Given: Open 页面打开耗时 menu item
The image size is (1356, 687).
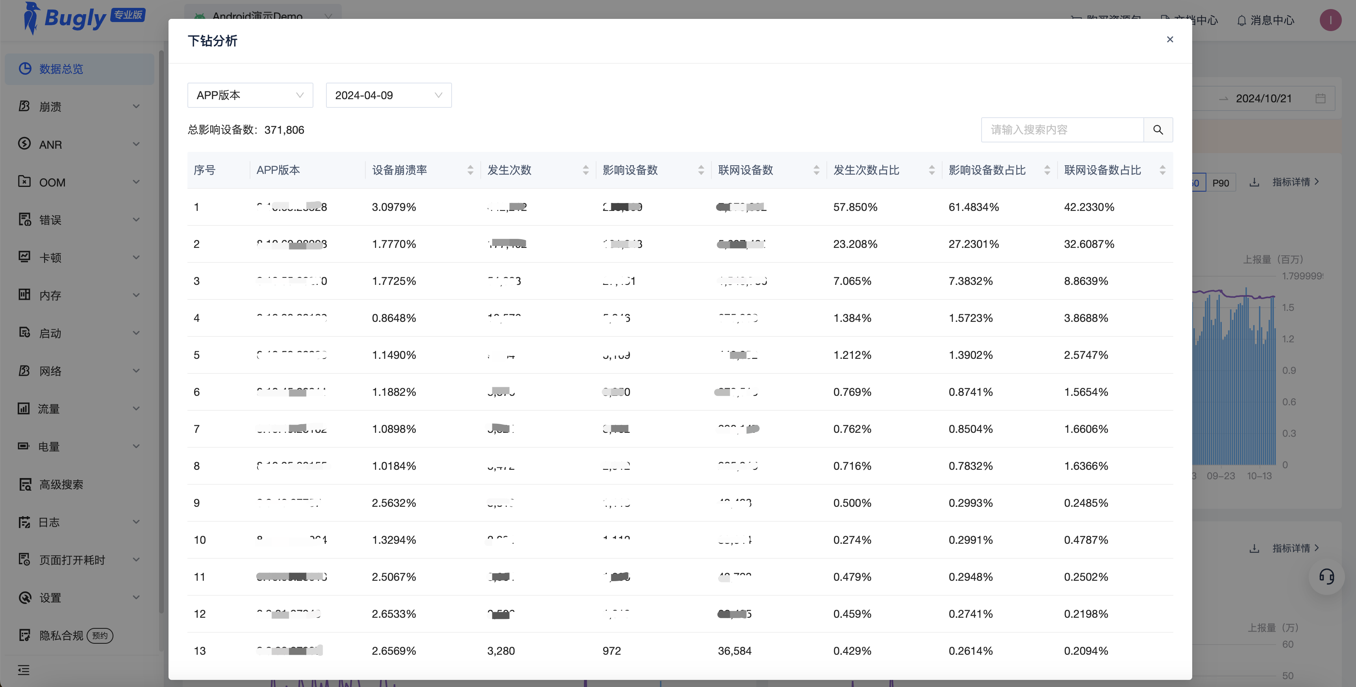Looking at the screenshot, I should (80, 560).
